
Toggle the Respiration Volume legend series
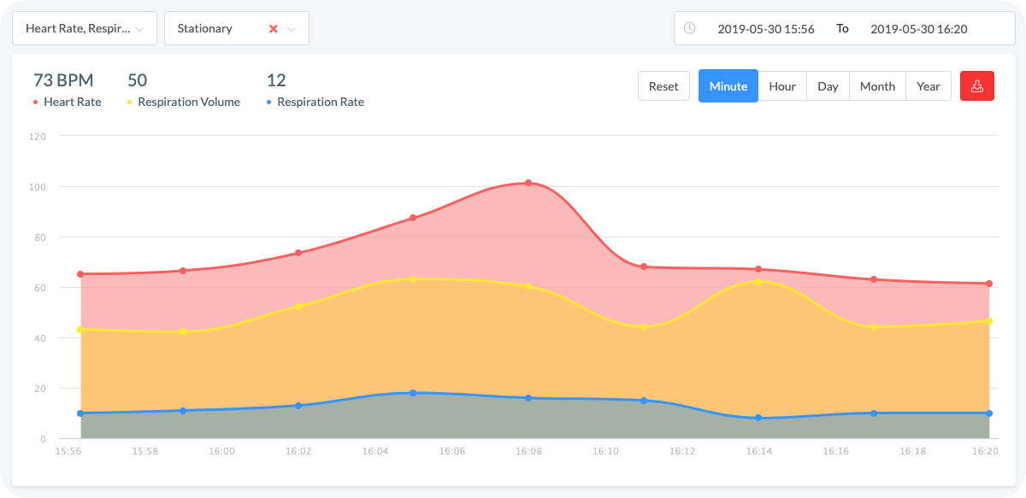(x=188, y=103)
